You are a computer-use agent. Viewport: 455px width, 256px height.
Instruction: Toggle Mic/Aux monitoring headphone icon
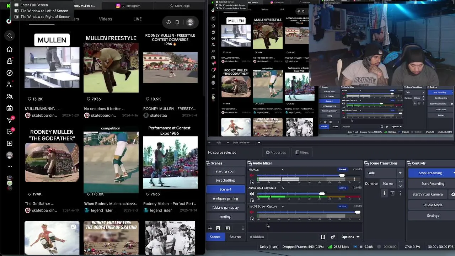coord(252,182)
